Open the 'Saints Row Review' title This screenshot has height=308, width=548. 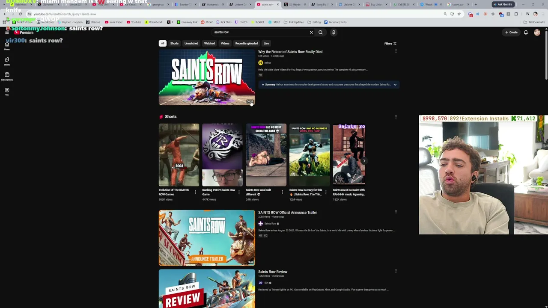click(x=273, y=272)
